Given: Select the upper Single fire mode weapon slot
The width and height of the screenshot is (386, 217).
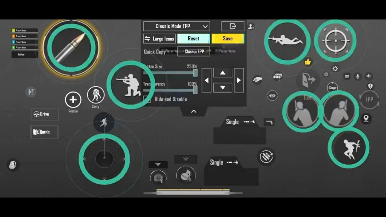Looking at the screenshot, I should [240, 130].
